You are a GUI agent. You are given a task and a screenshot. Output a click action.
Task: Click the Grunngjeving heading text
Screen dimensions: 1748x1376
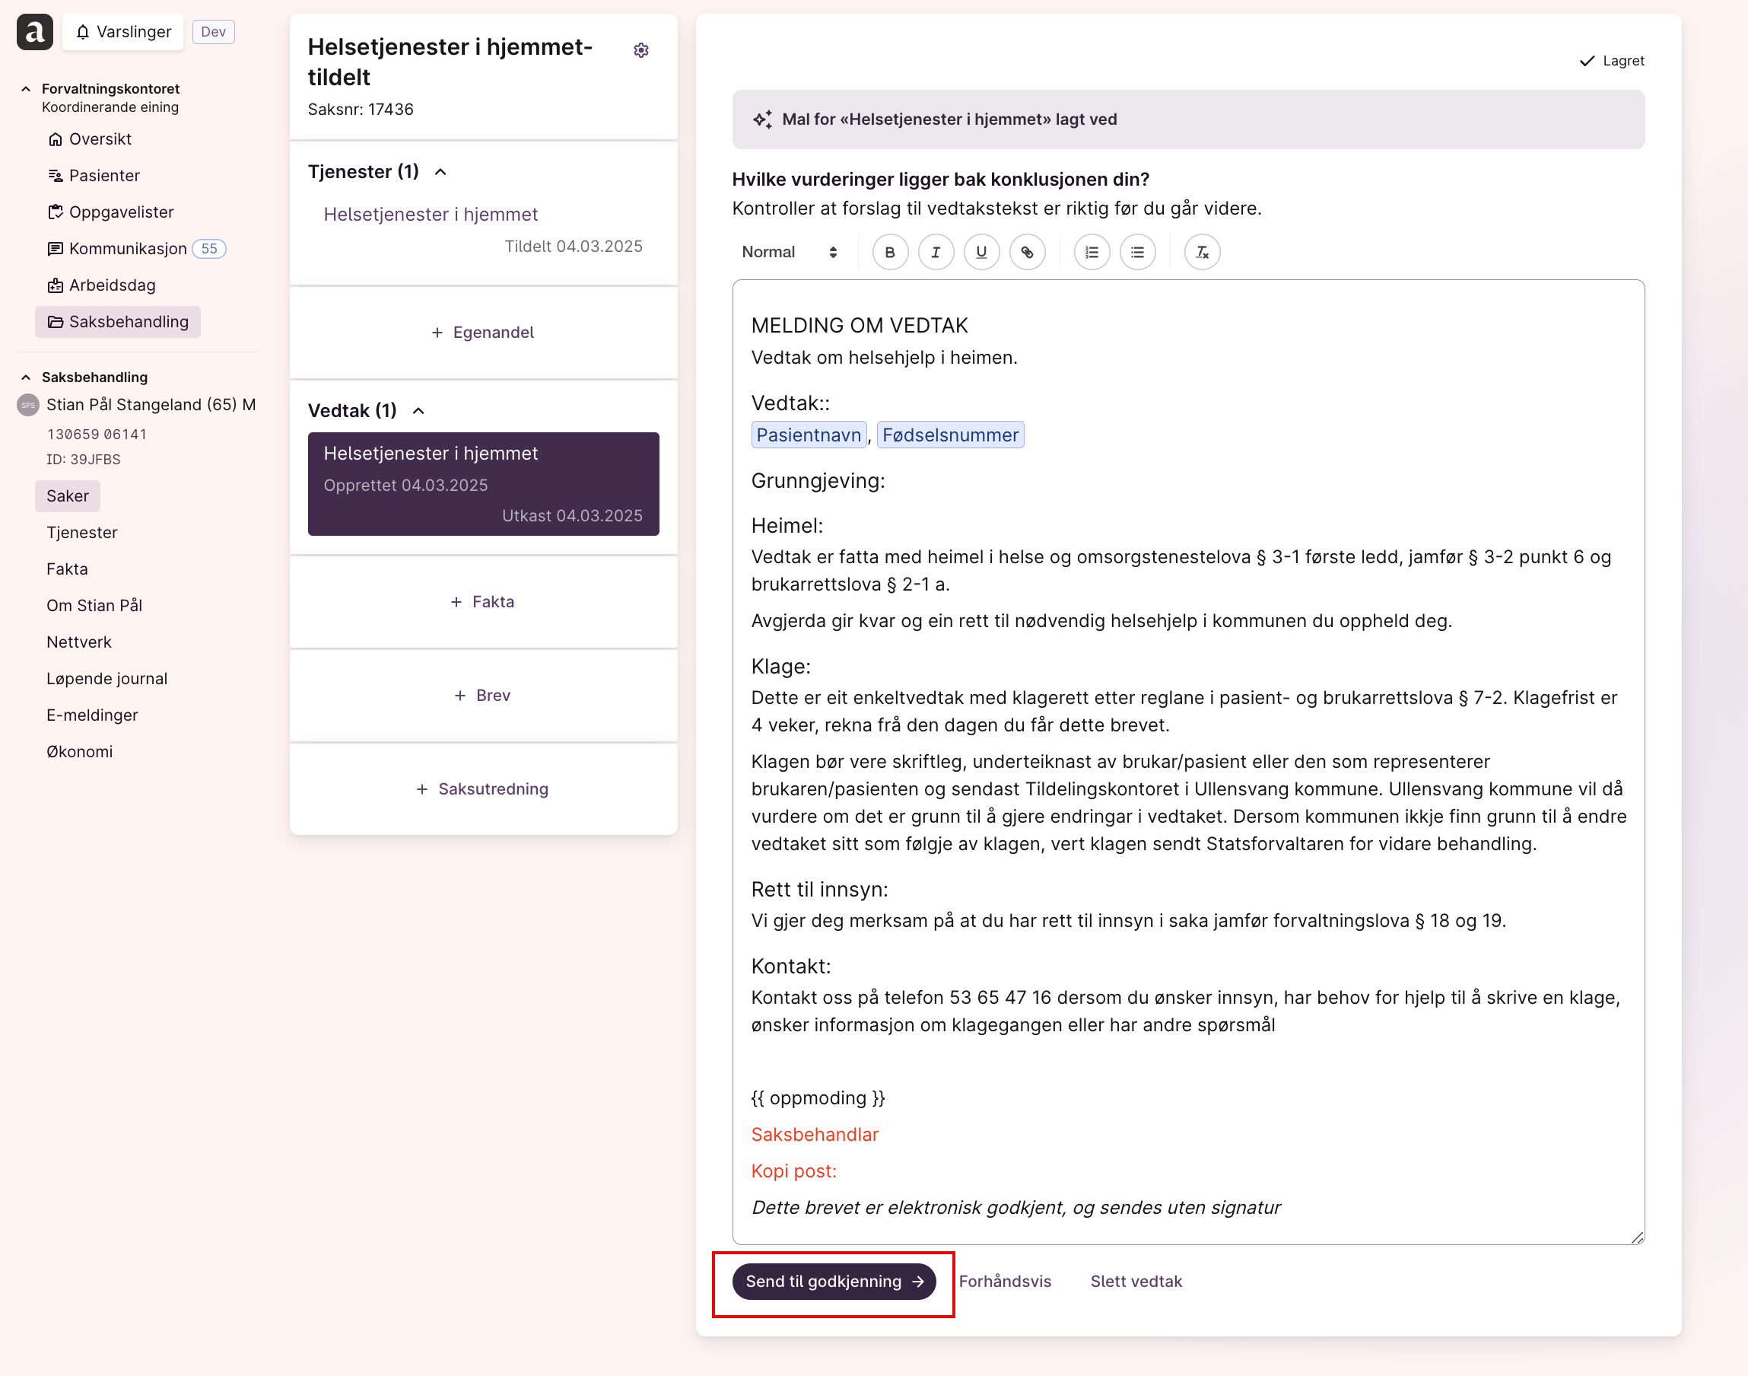tap(818, 481)
